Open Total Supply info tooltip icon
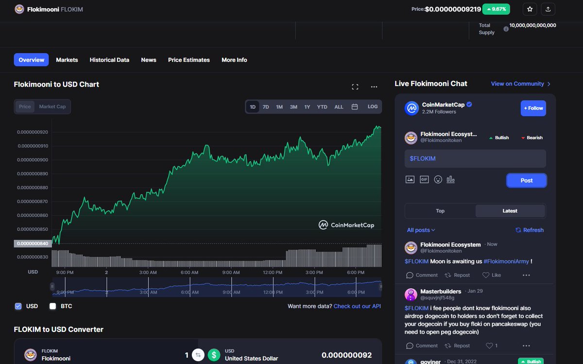The image size is (583, 364). click(x=506, y=29)
